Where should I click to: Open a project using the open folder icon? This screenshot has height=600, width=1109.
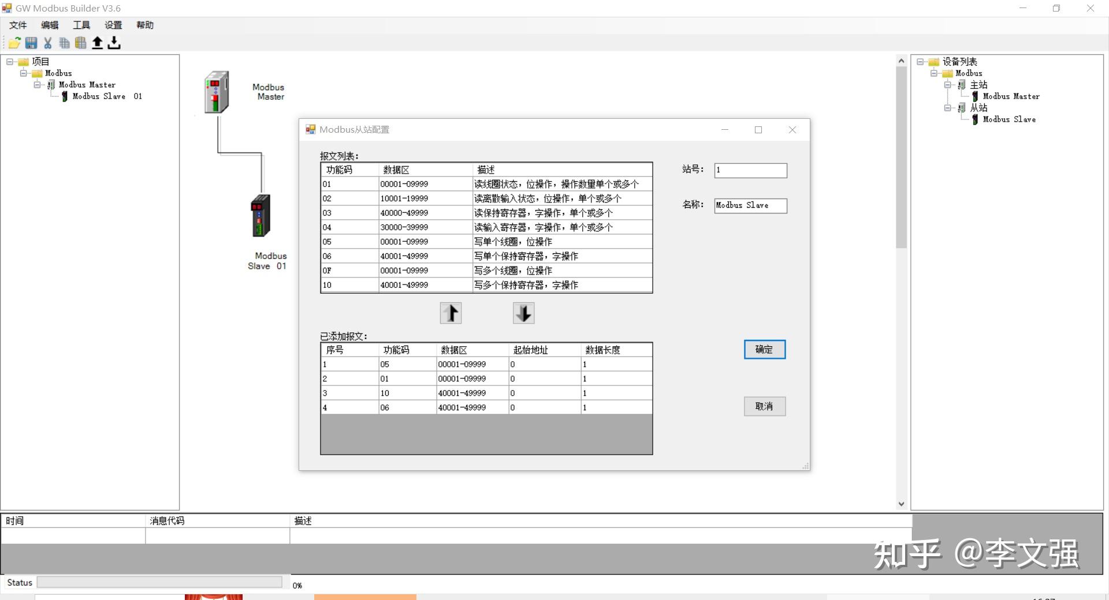(14, 43)
